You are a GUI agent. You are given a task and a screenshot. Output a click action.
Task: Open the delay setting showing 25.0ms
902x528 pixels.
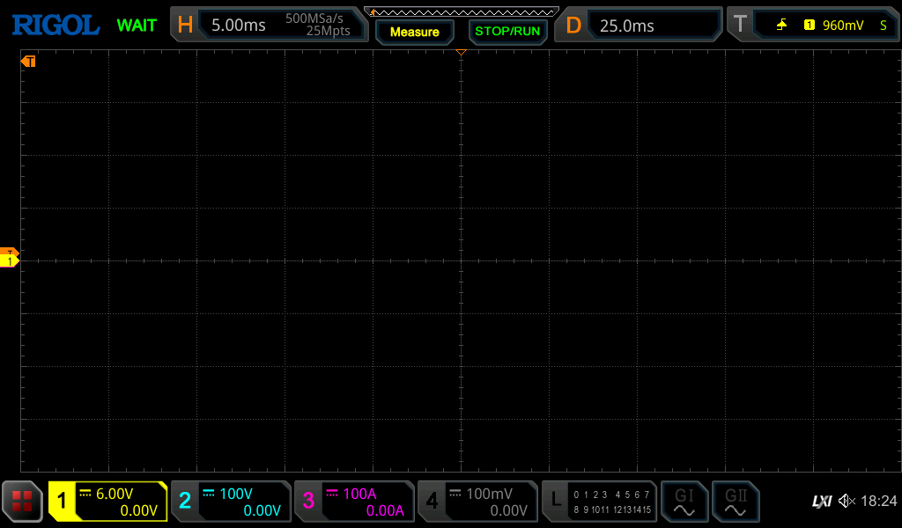click(x=639, y=25)
